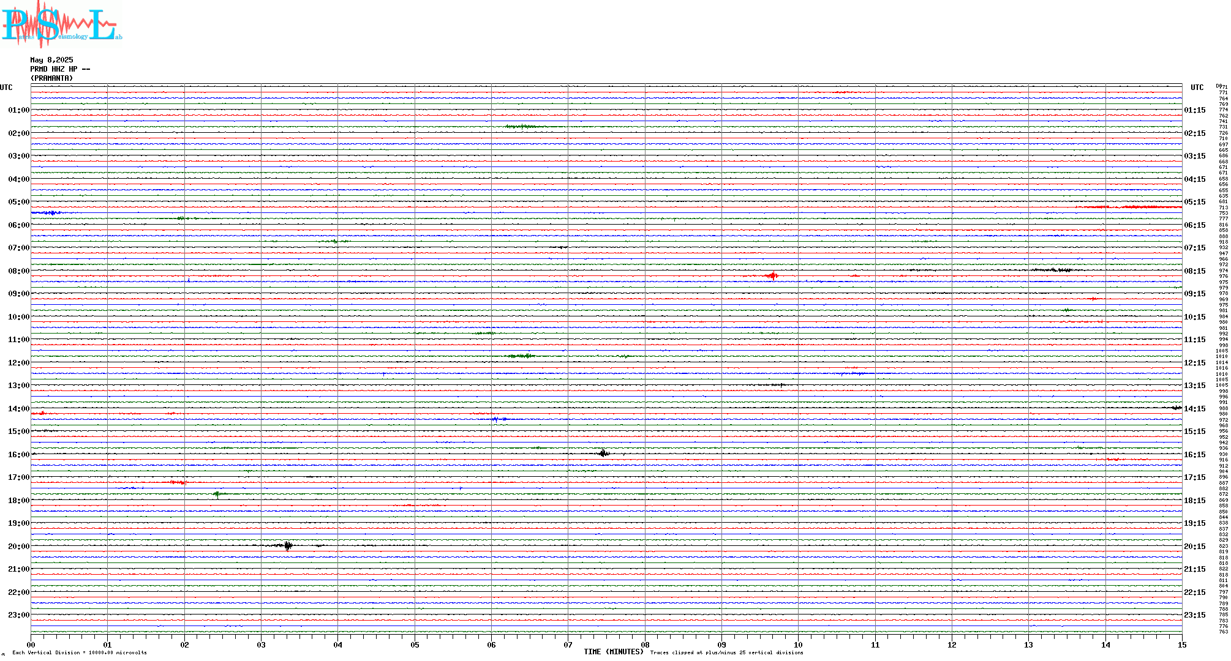
Task: Click the '08:00' hour label
Action: click(x=18, y=271)
